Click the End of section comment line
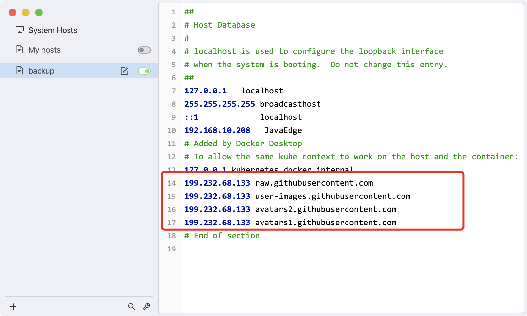The width and height of the screenshot is (527, 316). click(x=222, y=235)
